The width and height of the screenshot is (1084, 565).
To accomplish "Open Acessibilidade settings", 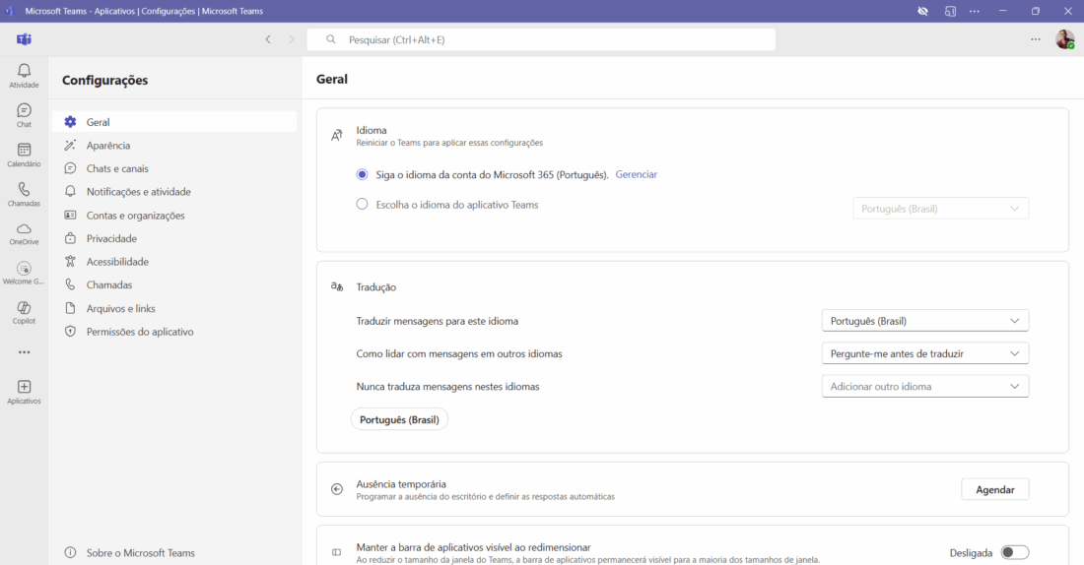I will 174,262.
